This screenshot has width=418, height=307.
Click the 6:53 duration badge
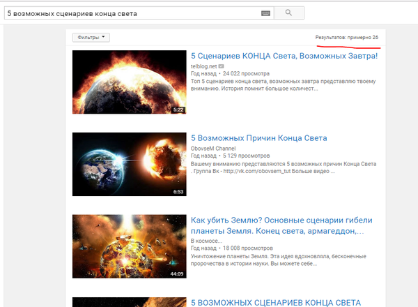[x=178, y=191]
